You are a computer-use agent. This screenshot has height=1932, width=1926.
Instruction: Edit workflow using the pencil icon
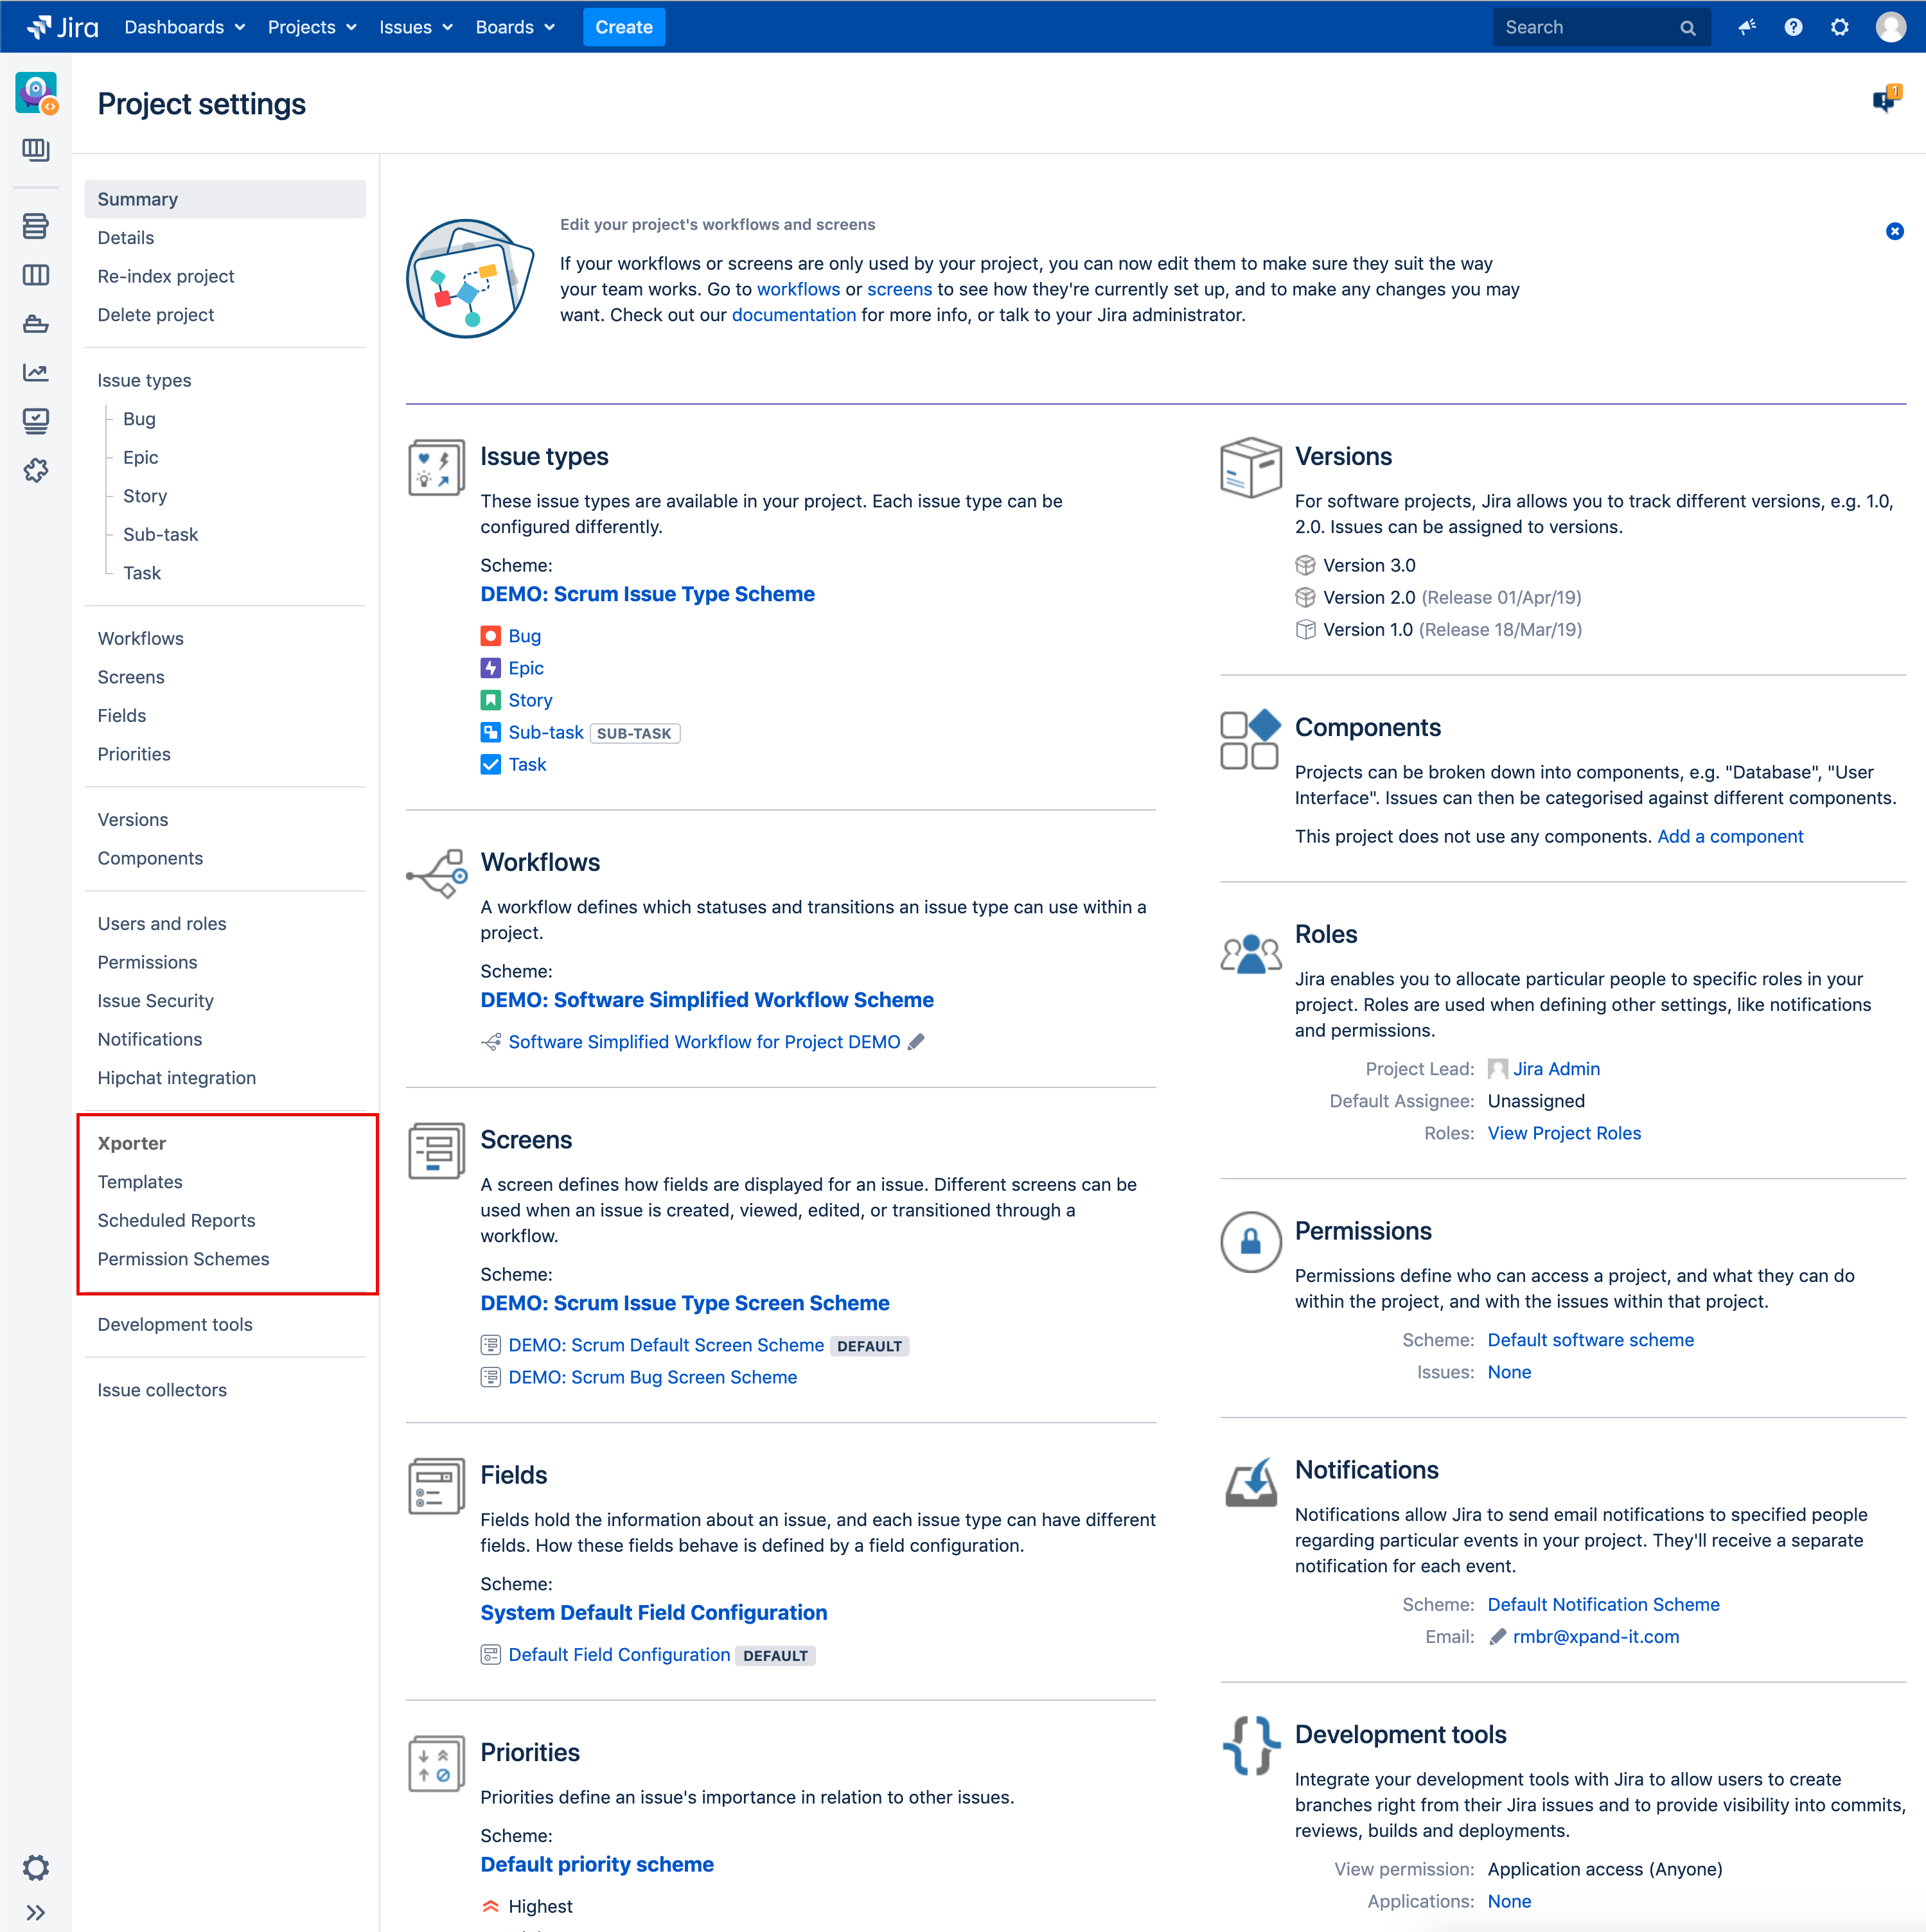[x=916, y=1042]
